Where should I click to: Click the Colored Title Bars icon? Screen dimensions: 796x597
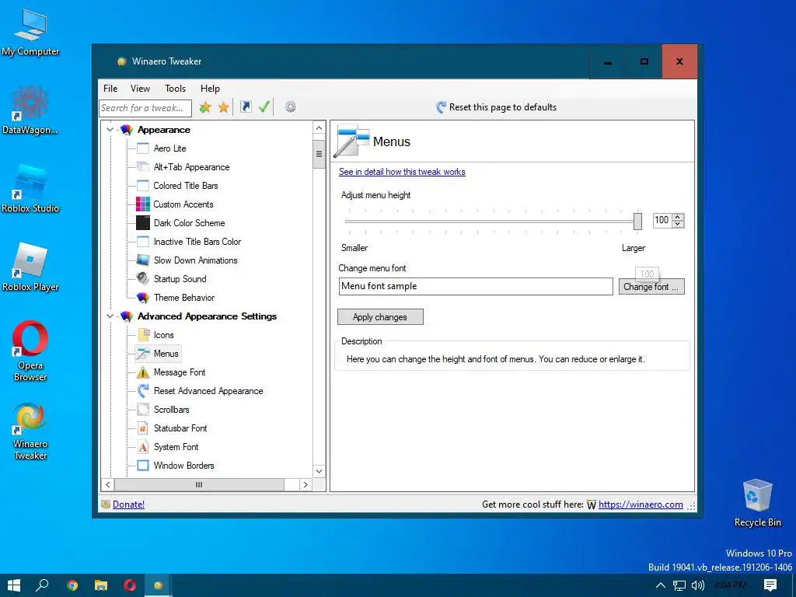coord(143,186)
